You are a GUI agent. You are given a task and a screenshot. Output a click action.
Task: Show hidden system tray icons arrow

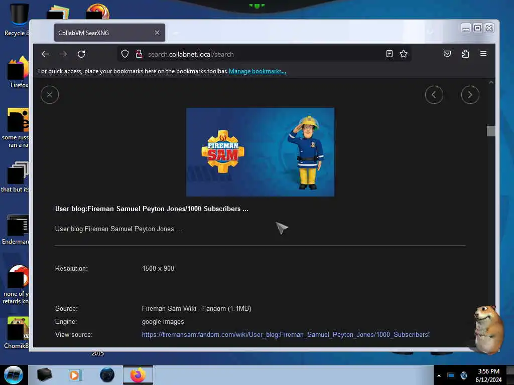click(x=439, y=375)
